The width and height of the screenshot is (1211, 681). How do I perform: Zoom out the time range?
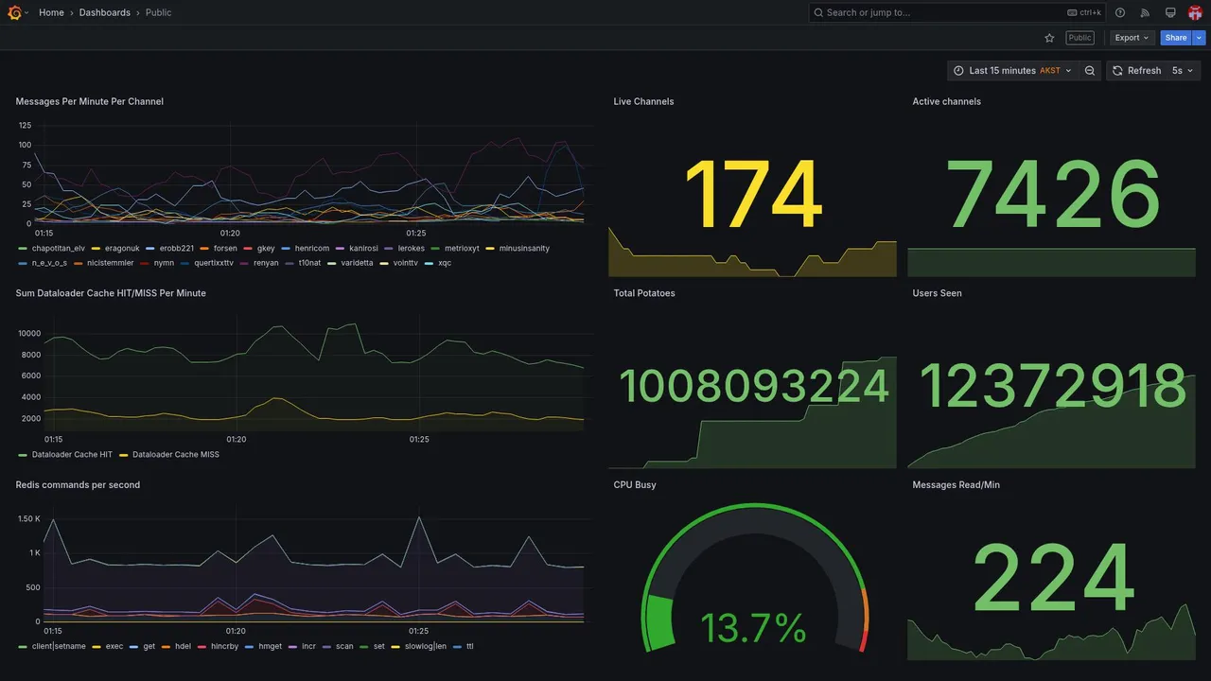tap(1090, 71)
